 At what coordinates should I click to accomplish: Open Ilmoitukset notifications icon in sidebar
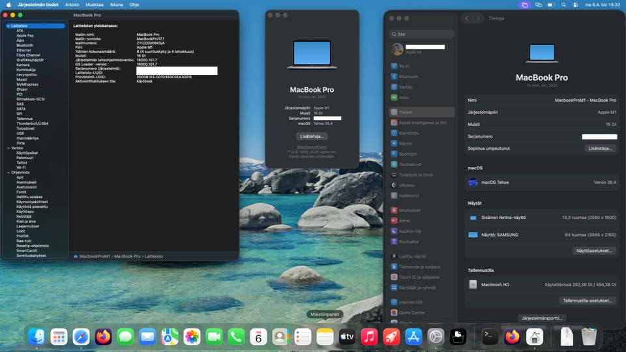(394, 211)
